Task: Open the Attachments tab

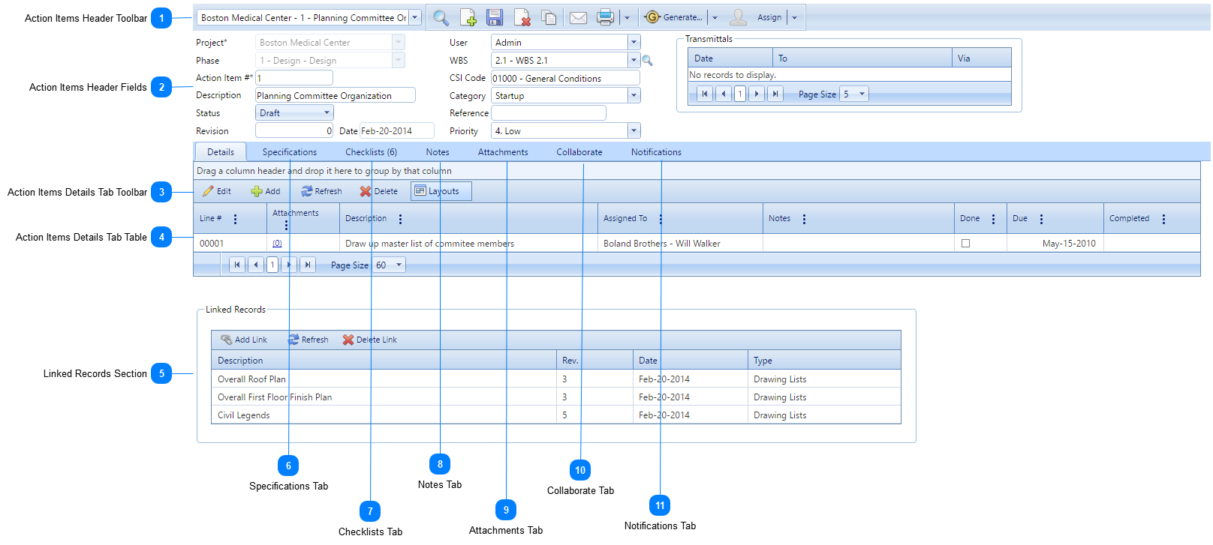Action: (503, 151)
